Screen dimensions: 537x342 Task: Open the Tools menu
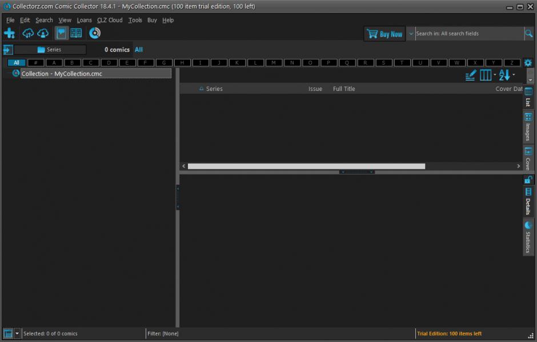coord(135,20)
